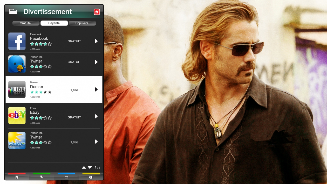
Task: Go to next page with down arrow
Action: tap(90, 168)
